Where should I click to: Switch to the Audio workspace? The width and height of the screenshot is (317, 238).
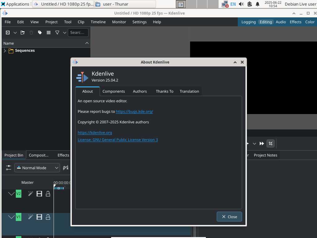280,22
